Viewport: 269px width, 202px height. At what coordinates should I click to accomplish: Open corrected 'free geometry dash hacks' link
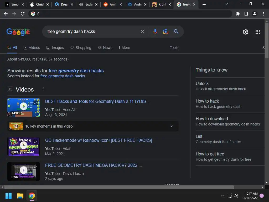click(76, 71)
